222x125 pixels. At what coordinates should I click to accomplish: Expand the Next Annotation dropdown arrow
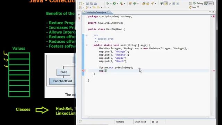tap(84, 7)
